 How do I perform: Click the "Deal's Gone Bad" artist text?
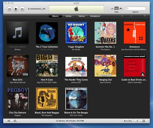[134, 83]
